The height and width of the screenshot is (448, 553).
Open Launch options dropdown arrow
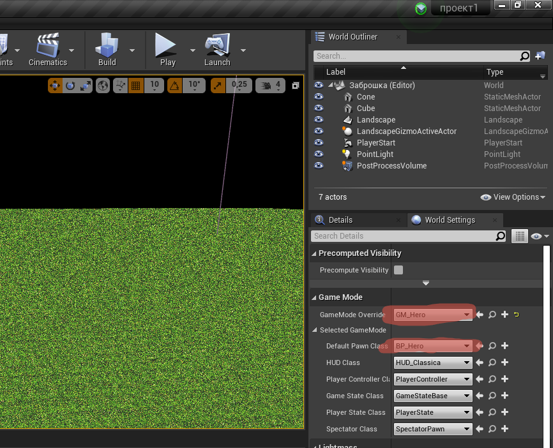pos(243,50)
